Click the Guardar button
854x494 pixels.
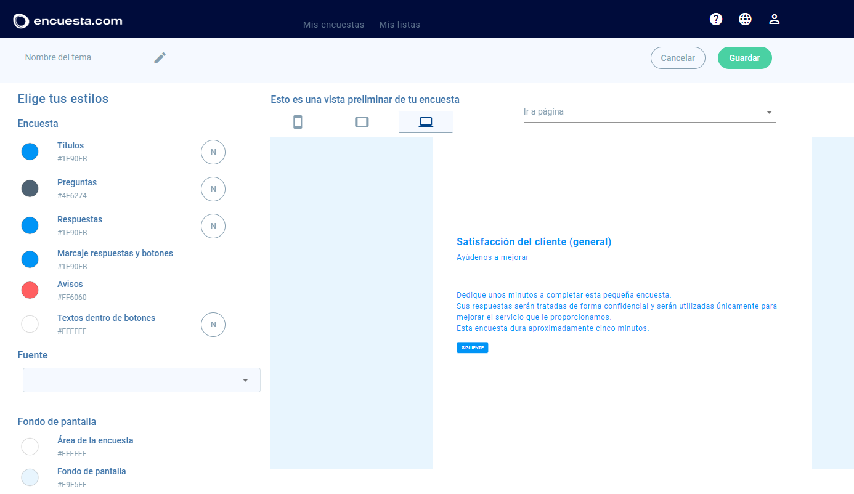744,58
